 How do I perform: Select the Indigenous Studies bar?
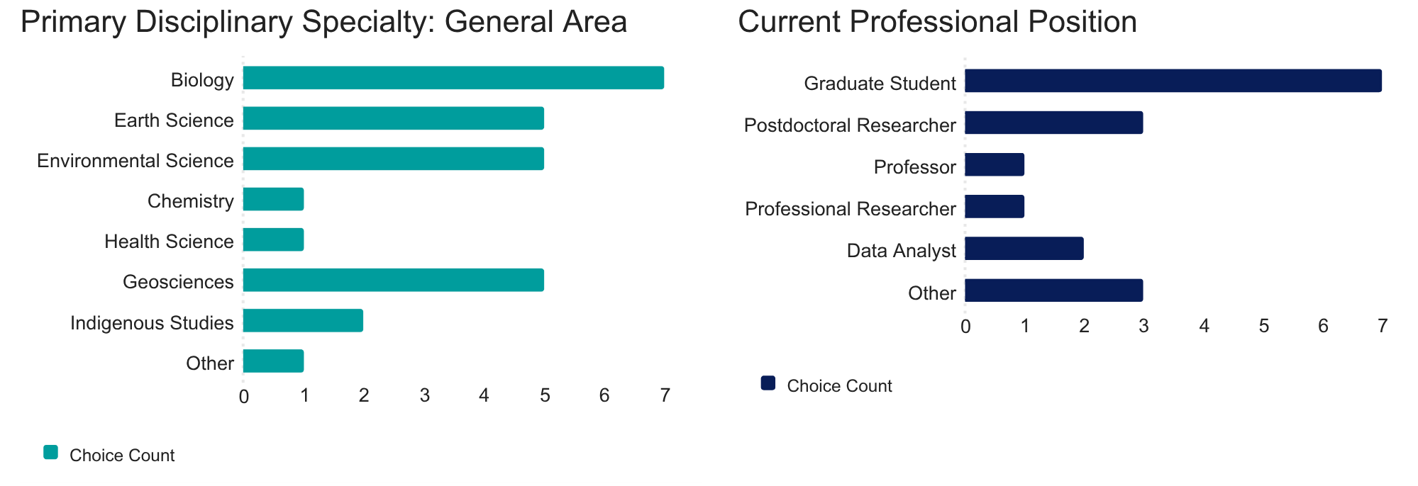click(304, 321)
